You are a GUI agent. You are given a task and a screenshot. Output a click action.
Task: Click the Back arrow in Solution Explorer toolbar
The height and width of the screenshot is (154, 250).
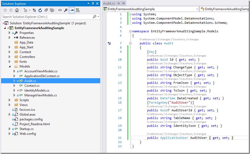(x=5, y=10)
